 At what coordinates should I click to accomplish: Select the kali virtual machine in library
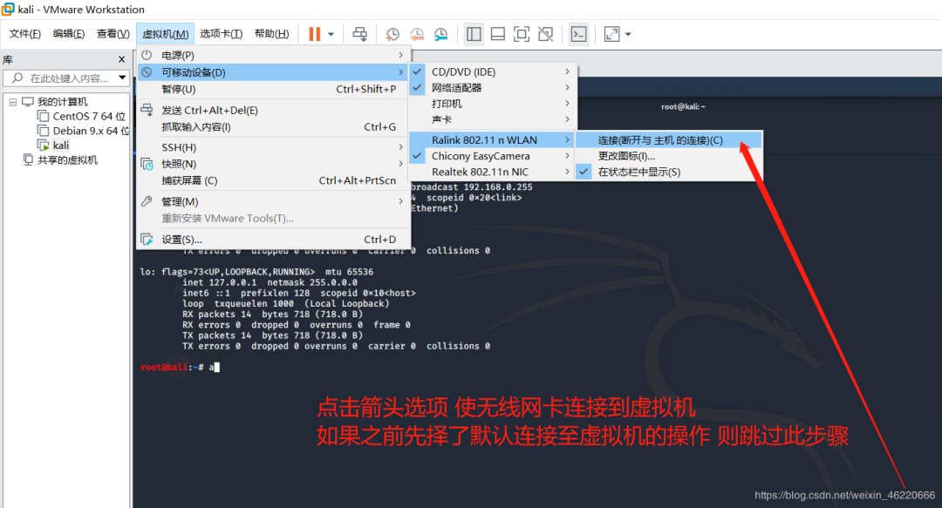(x=54, y=146)
